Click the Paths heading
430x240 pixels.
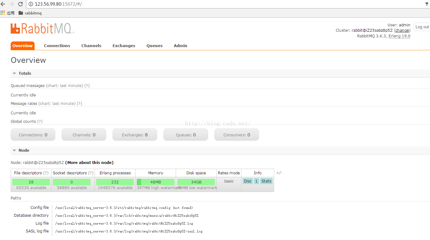[x=16, y=198]
